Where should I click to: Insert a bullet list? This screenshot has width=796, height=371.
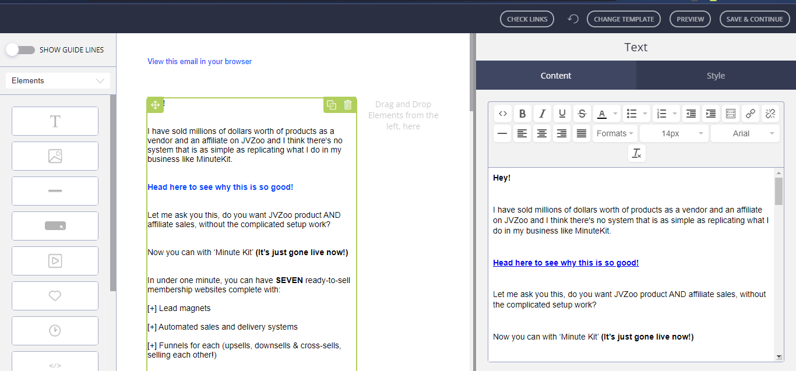point(631,114)
